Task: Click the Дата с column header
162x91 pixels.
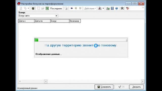Action: pos(26,21)
